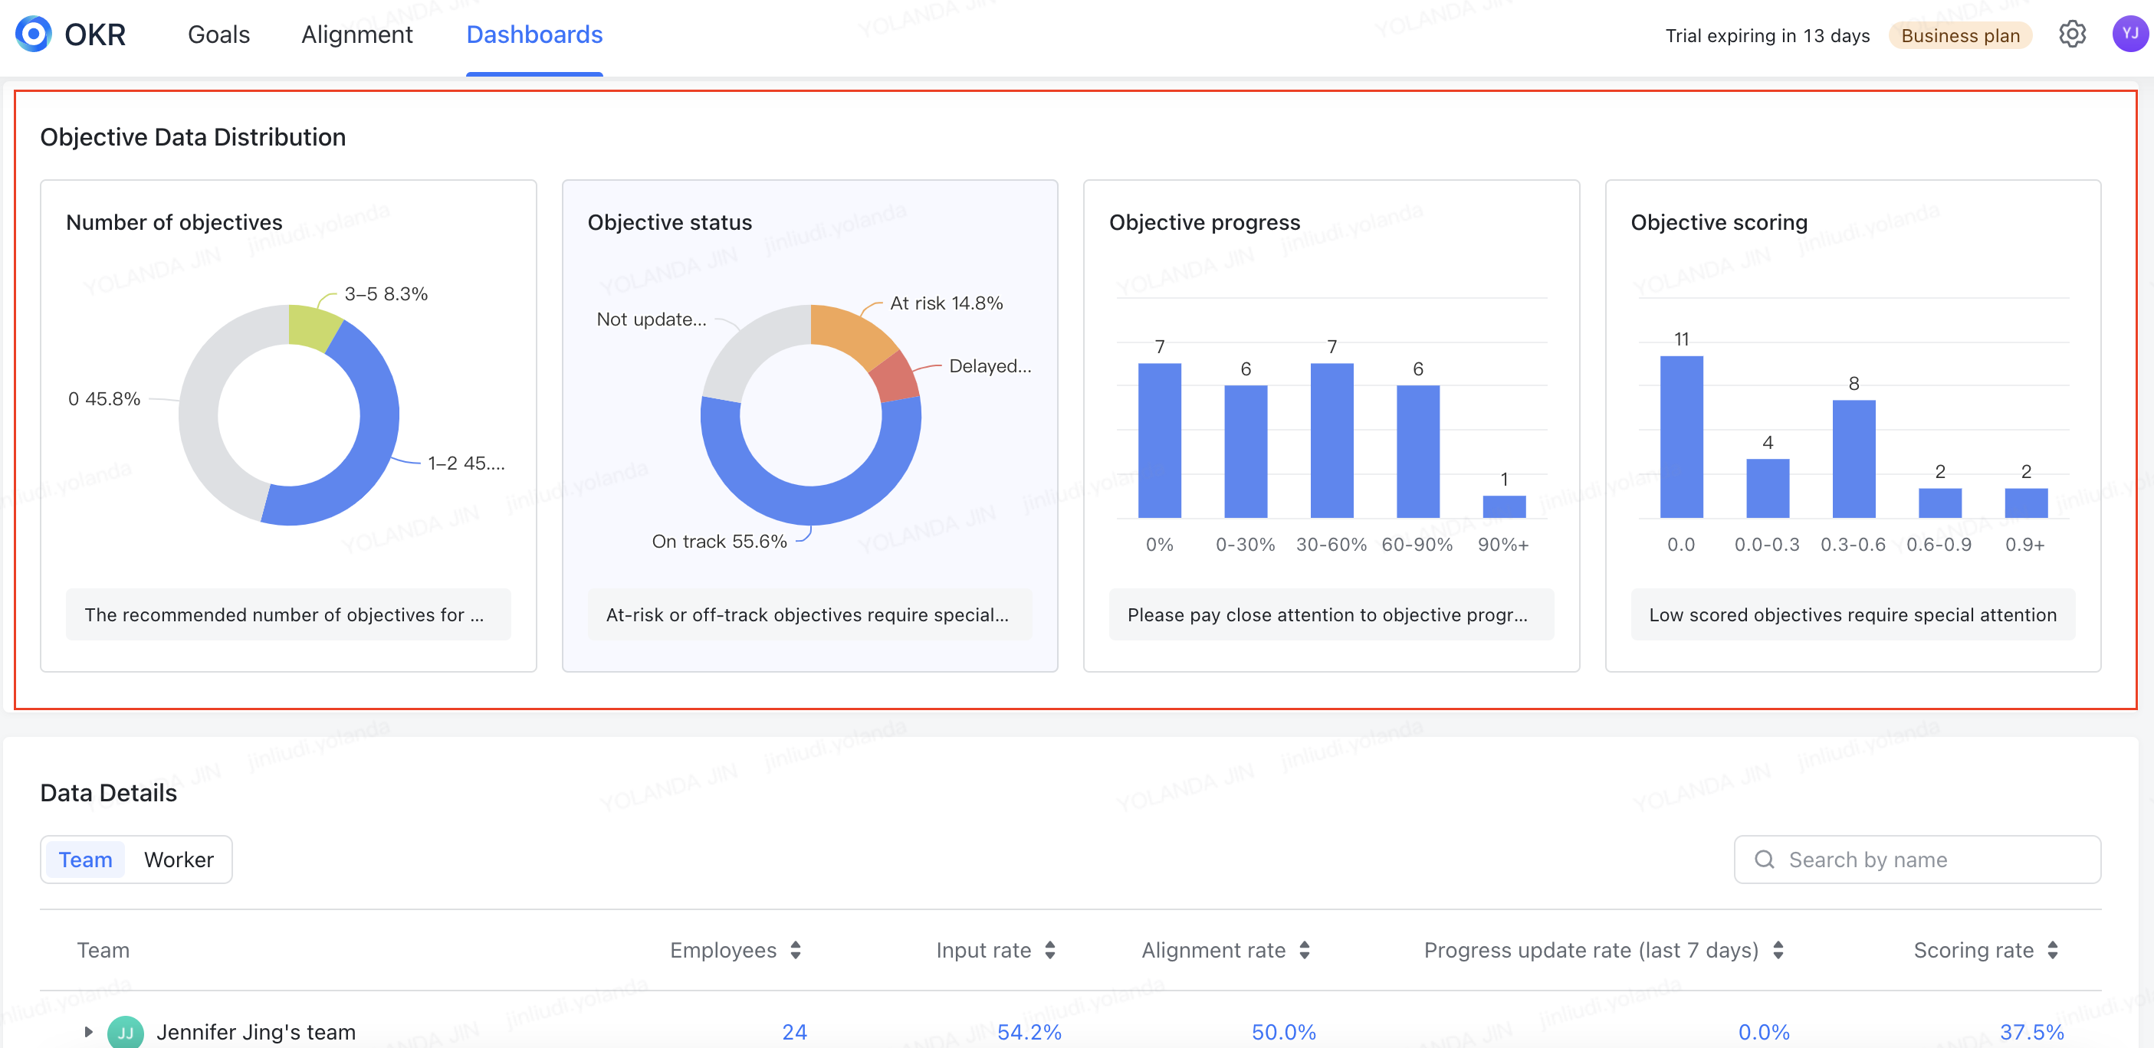Select the Team view toggle

(85, 860)
